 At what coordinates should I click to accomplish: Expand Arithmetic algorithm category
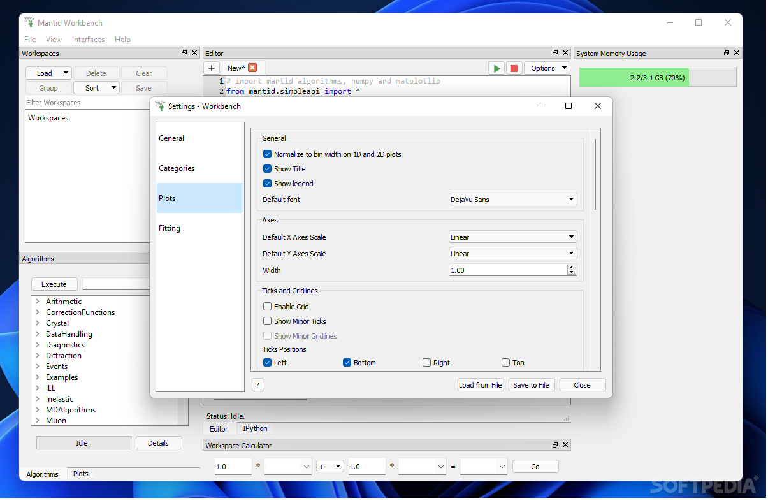pos(38,302)
